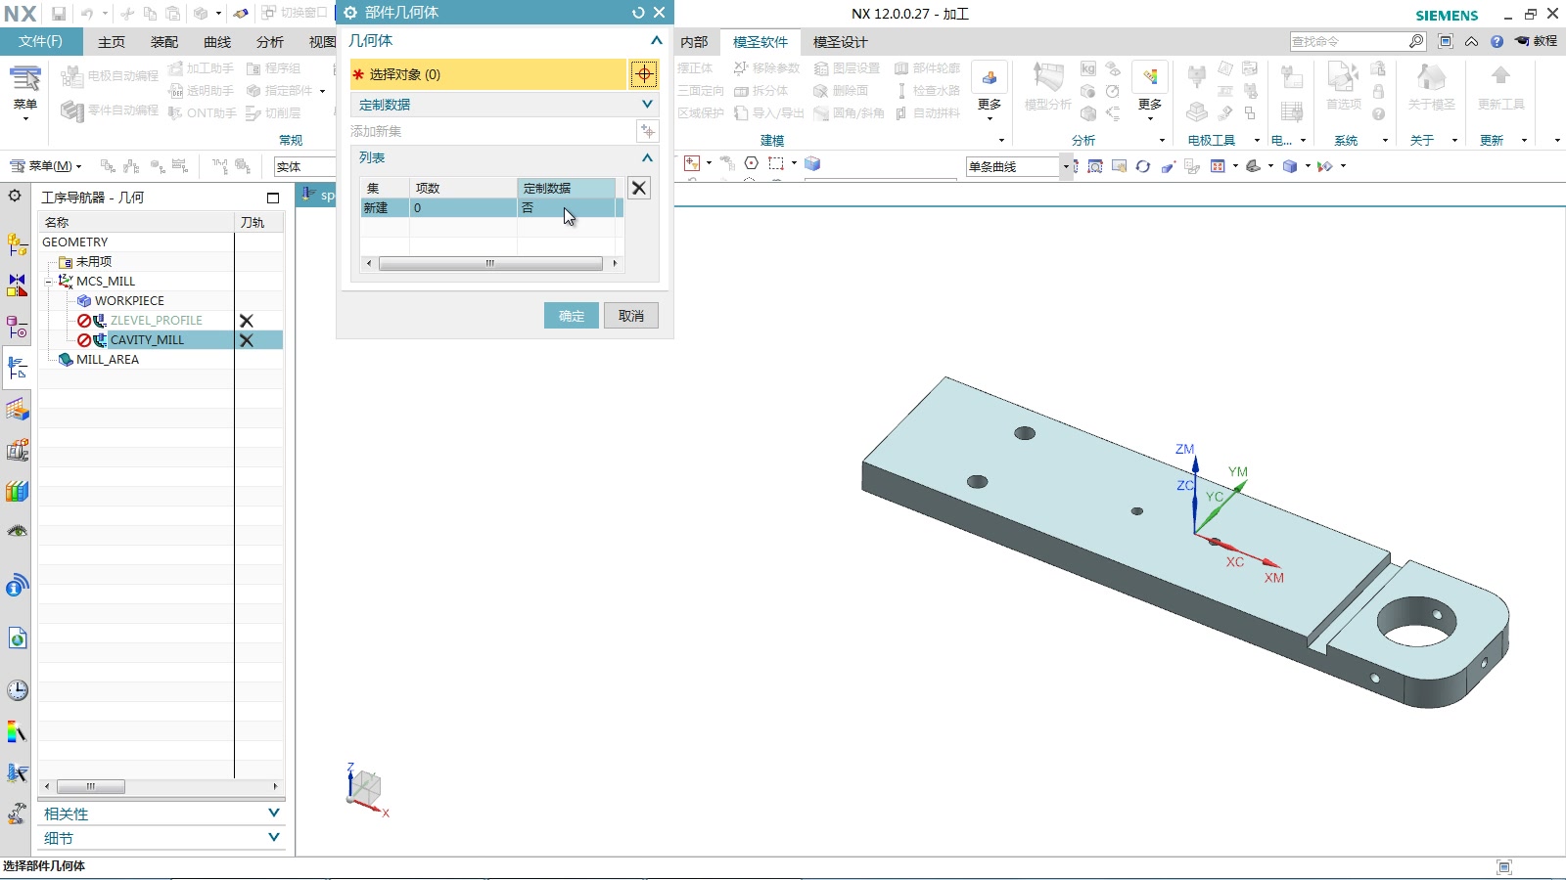Image resolution: width=1566 pixels, height=880 pixels.
Task: Switch to the 内部 ribbon tab
Action: [x=694, y=42]
